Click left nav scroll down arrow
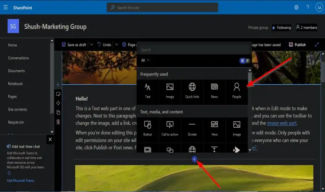The height and width of the screenshot is (192, 325). pyautogui.click(x=52, y=132)
